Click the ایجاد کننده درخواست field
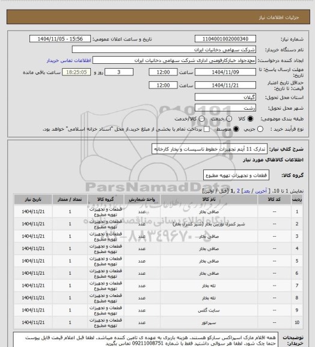 pyautogui.click(x=174, y=60)
